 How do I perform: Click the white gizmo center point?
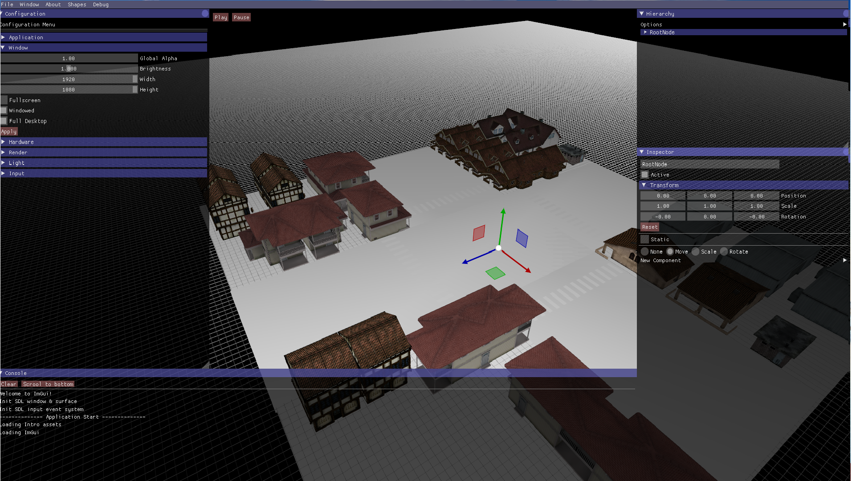[x=498, y=248]
